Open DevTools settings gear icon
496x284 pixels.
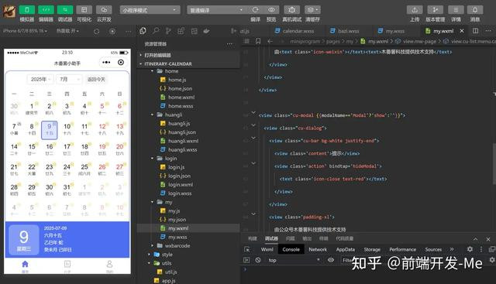point(470,249)
